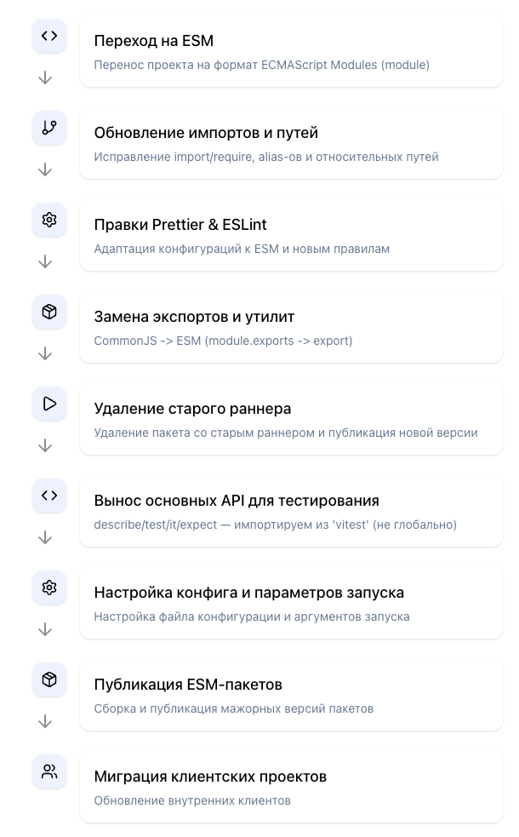This screenshot has width=519, height=837.
Task: Select the Обновление импортов и путей heading
Action: [206, 133]
